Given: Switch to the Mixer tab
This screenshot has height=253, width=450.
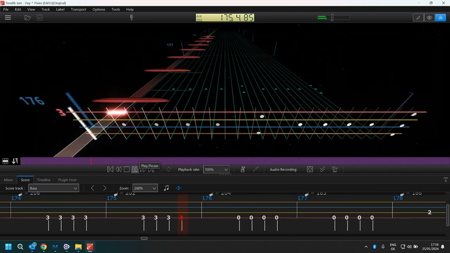Looking at the screenshot, I should pyautogui.click(x=8, y=180).
